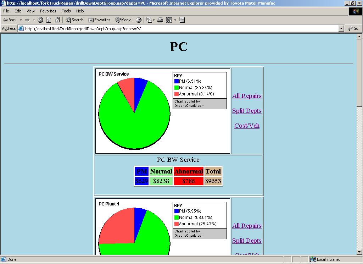Click the Local intranet zone icon

point(313,259)
